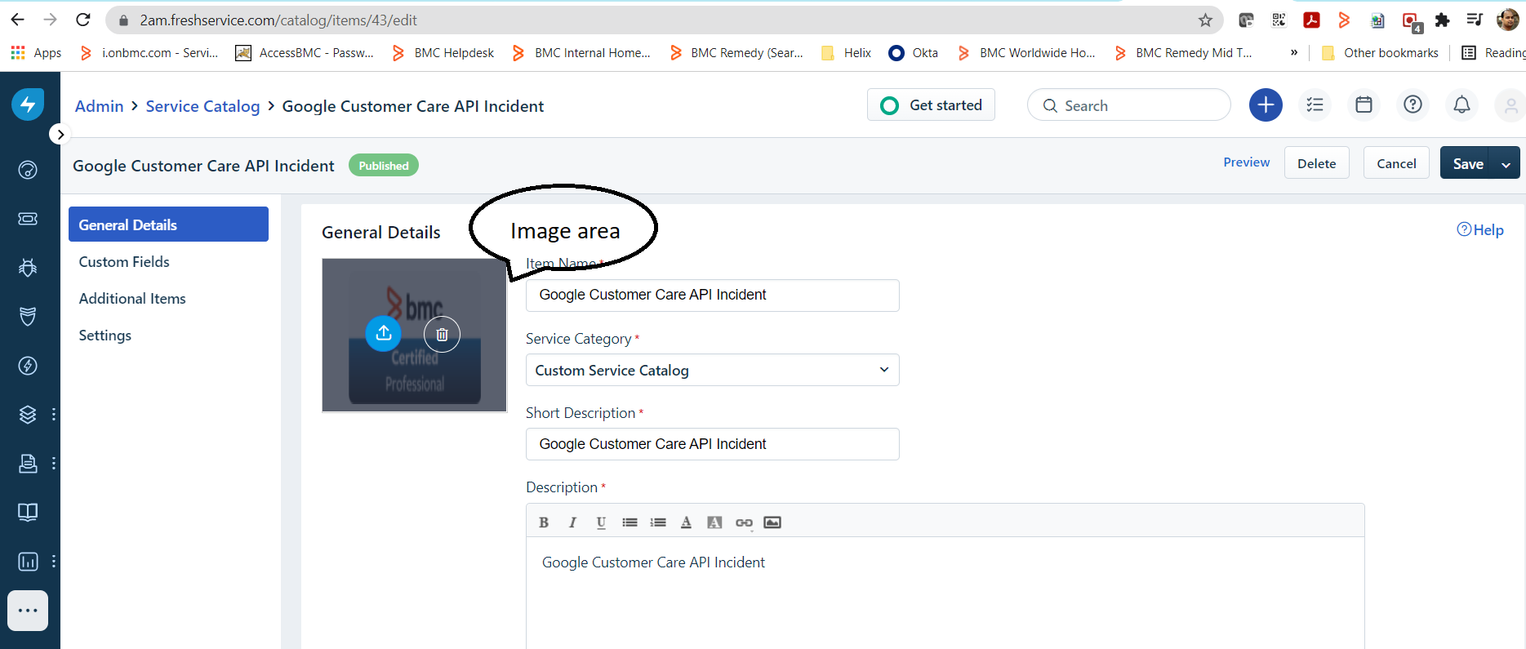
Task: Select the Additional Items tab
Action: pyautogui.click(x=132, y=299)
